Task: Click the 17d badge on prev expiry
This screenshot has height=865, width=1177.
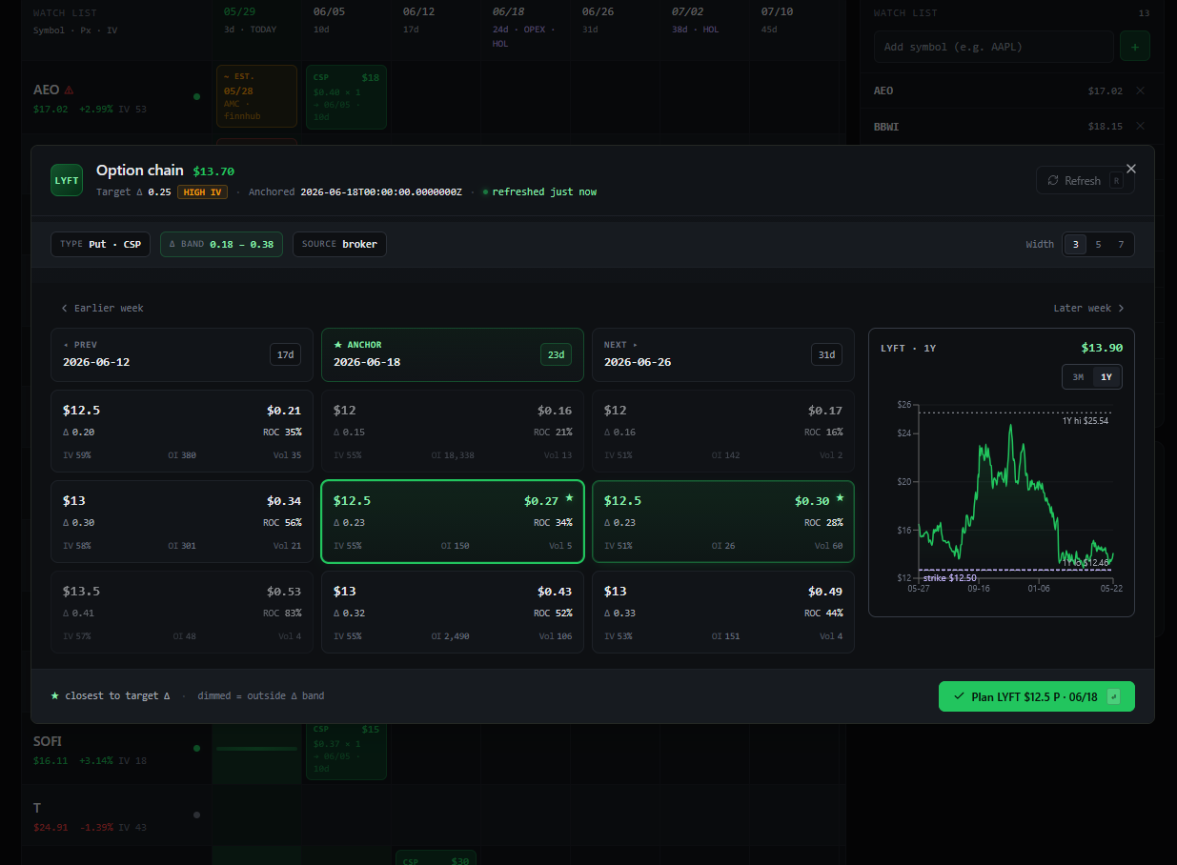Action: click(x=285, y=354)
